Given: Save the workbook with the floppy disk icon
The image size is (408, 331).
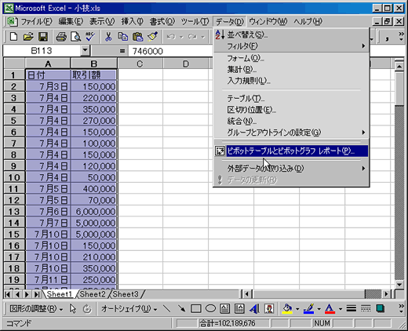Looking at the screenshot, I should pos(43,37).
